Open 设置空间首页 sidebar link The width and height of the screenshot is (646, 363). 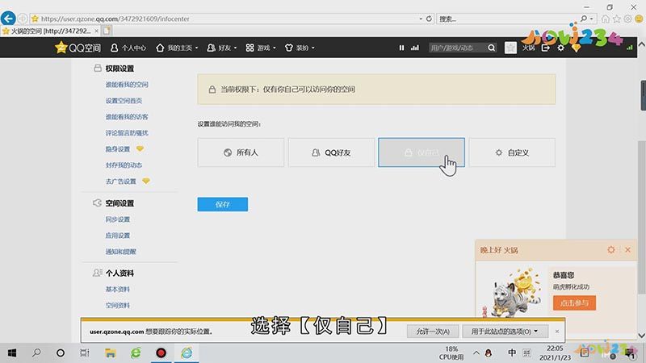124,100
